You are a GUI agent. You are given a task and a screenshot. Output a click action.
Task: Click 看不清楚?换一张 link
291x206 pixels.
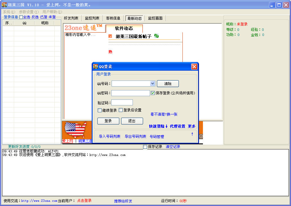tap(164, 114)
